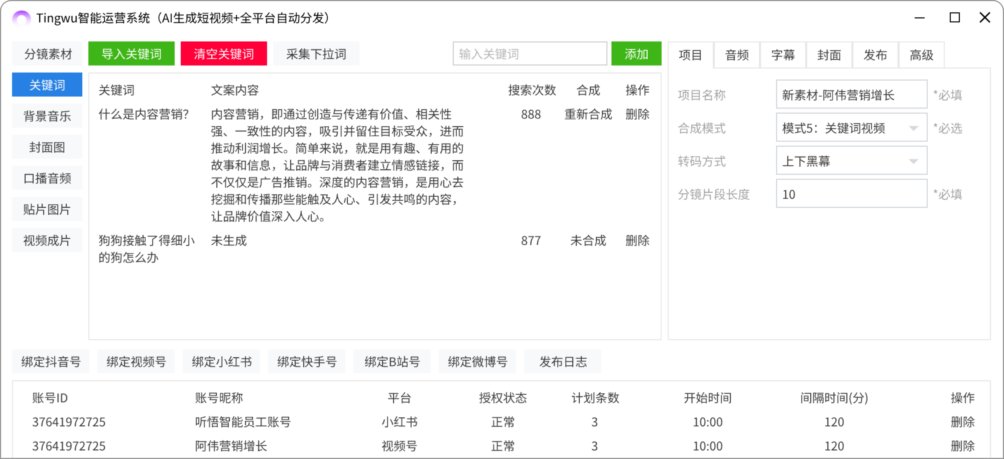This screenshot has height=459, width=1004.
Task: Click the 搜索次数 column header
Action: [531, 90]
